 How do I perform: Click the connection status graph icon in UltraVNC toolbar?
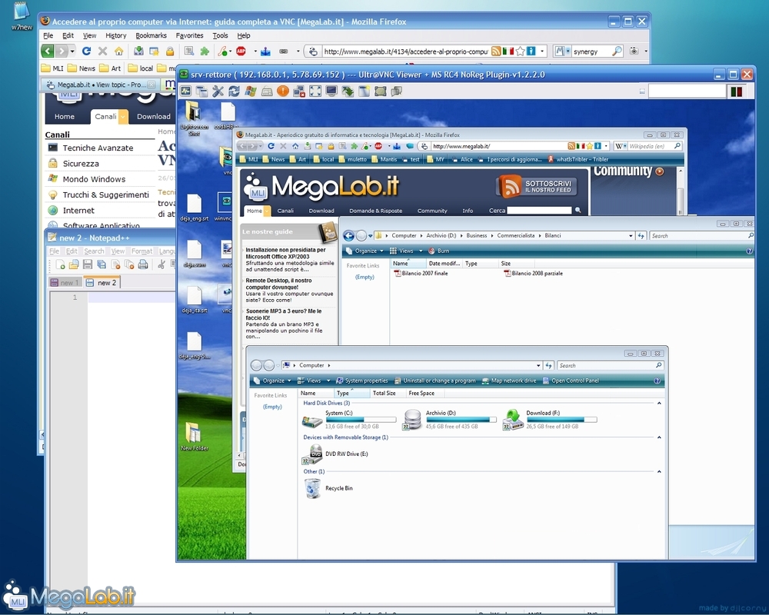point(185,91)
